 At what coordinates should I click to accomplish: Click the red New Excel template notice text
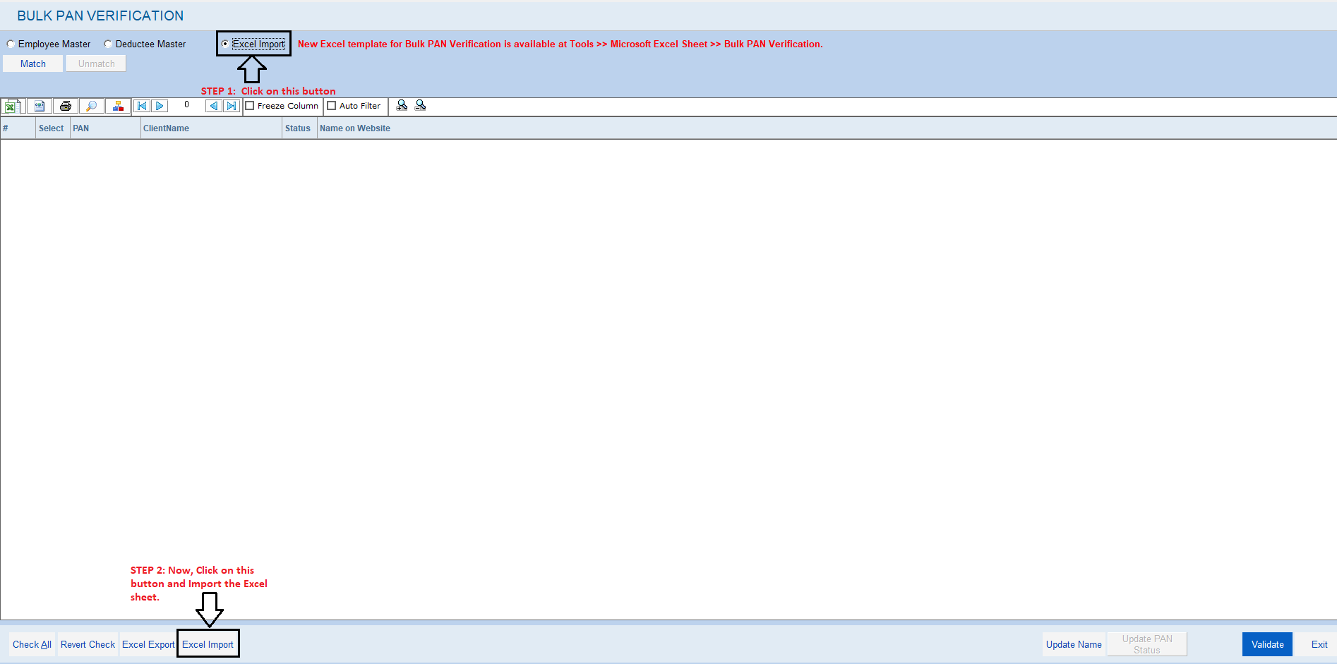tap(560, 44)
